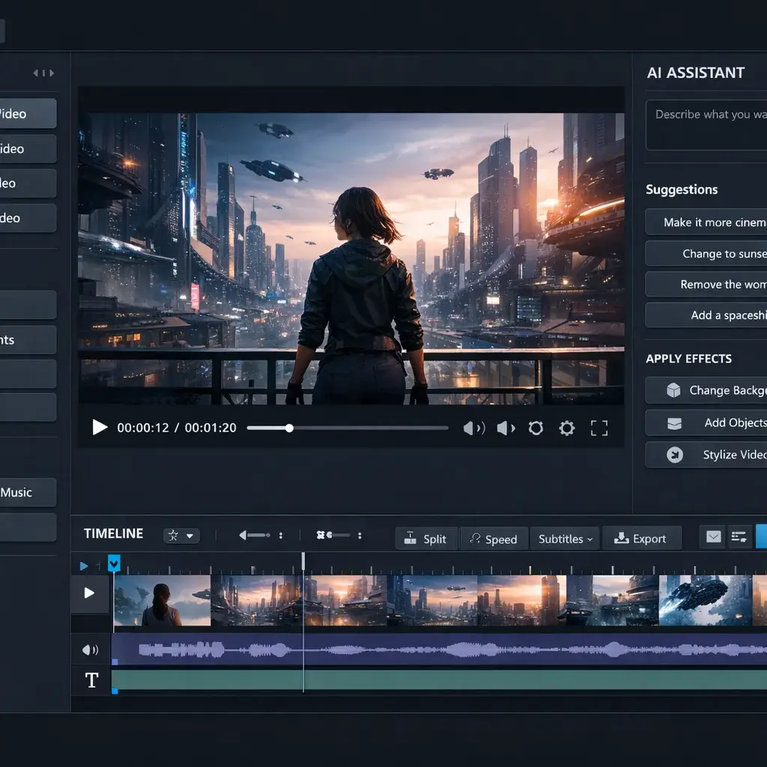Collapse the left sidebar using the arrow chevrons
Image resolution: width=767 pixels, height=767 pixels.
coord(43,73)
